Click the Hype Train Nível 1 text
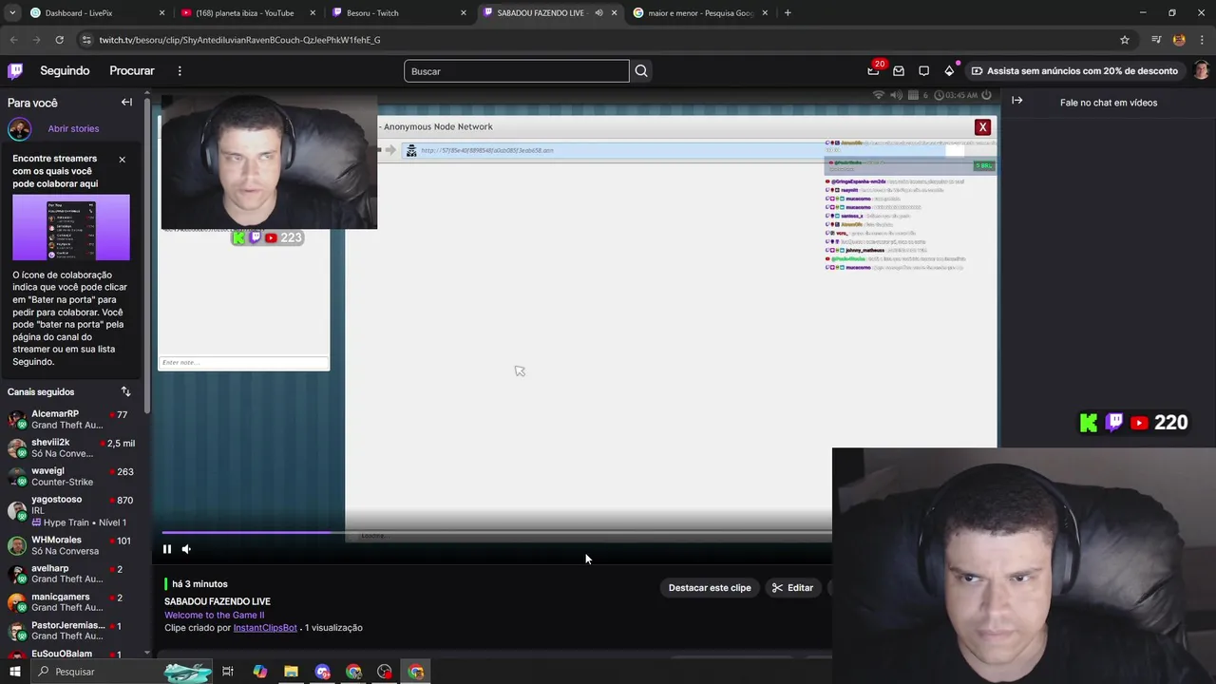1216x684 pixels. (x=85, y=522)
